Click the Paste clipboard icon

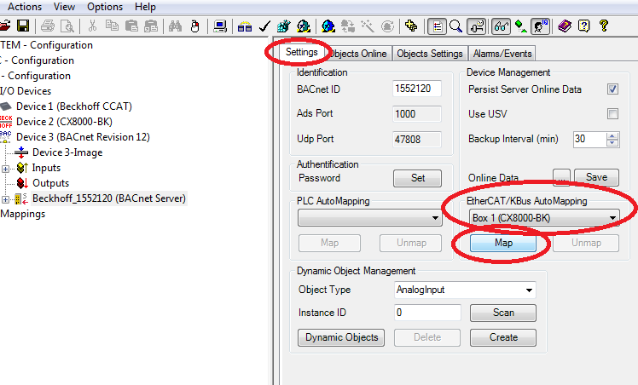tap(131, 26)
